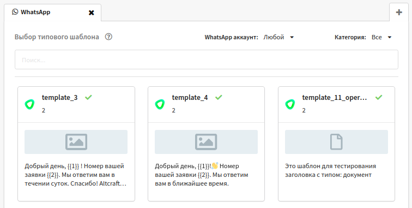Screen dimensions: 412x208
Task: Click text 'Это шаблон для тестирования заголовка'
Action: [x=331, y=170]
